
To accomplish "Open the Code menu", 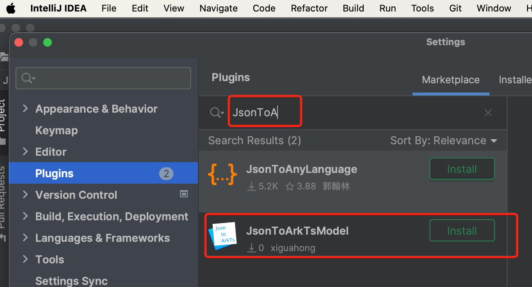I will (x=264, y=8).
